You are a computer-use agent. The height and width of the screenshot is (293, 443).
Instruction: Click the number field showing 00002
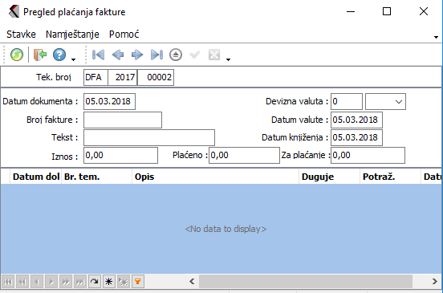pos(156,77)
